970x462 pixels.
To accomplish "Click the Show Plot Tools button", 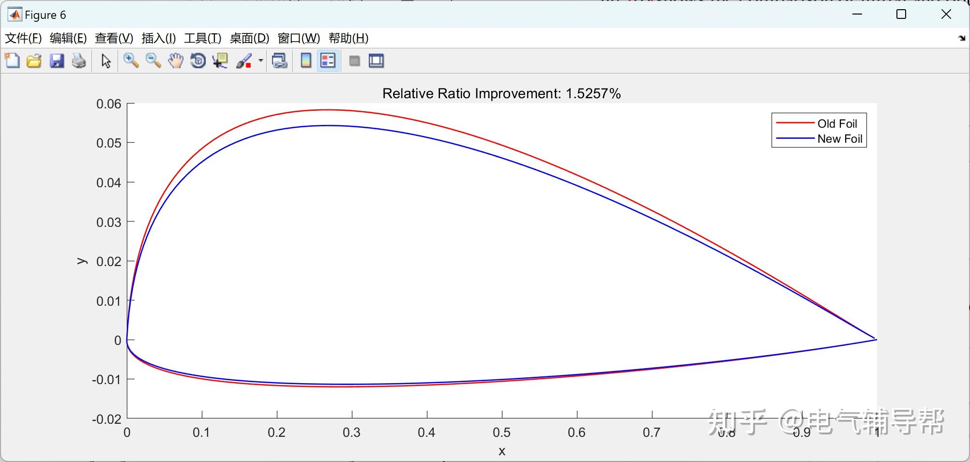I will coord(376,61).
